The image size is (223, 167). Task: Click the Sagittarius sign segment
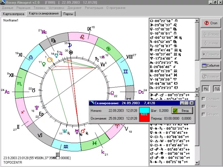[23, 112]
